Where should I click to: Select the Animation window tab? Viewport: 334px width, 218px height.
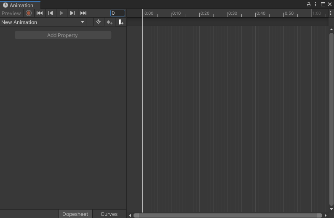point(20,5)
